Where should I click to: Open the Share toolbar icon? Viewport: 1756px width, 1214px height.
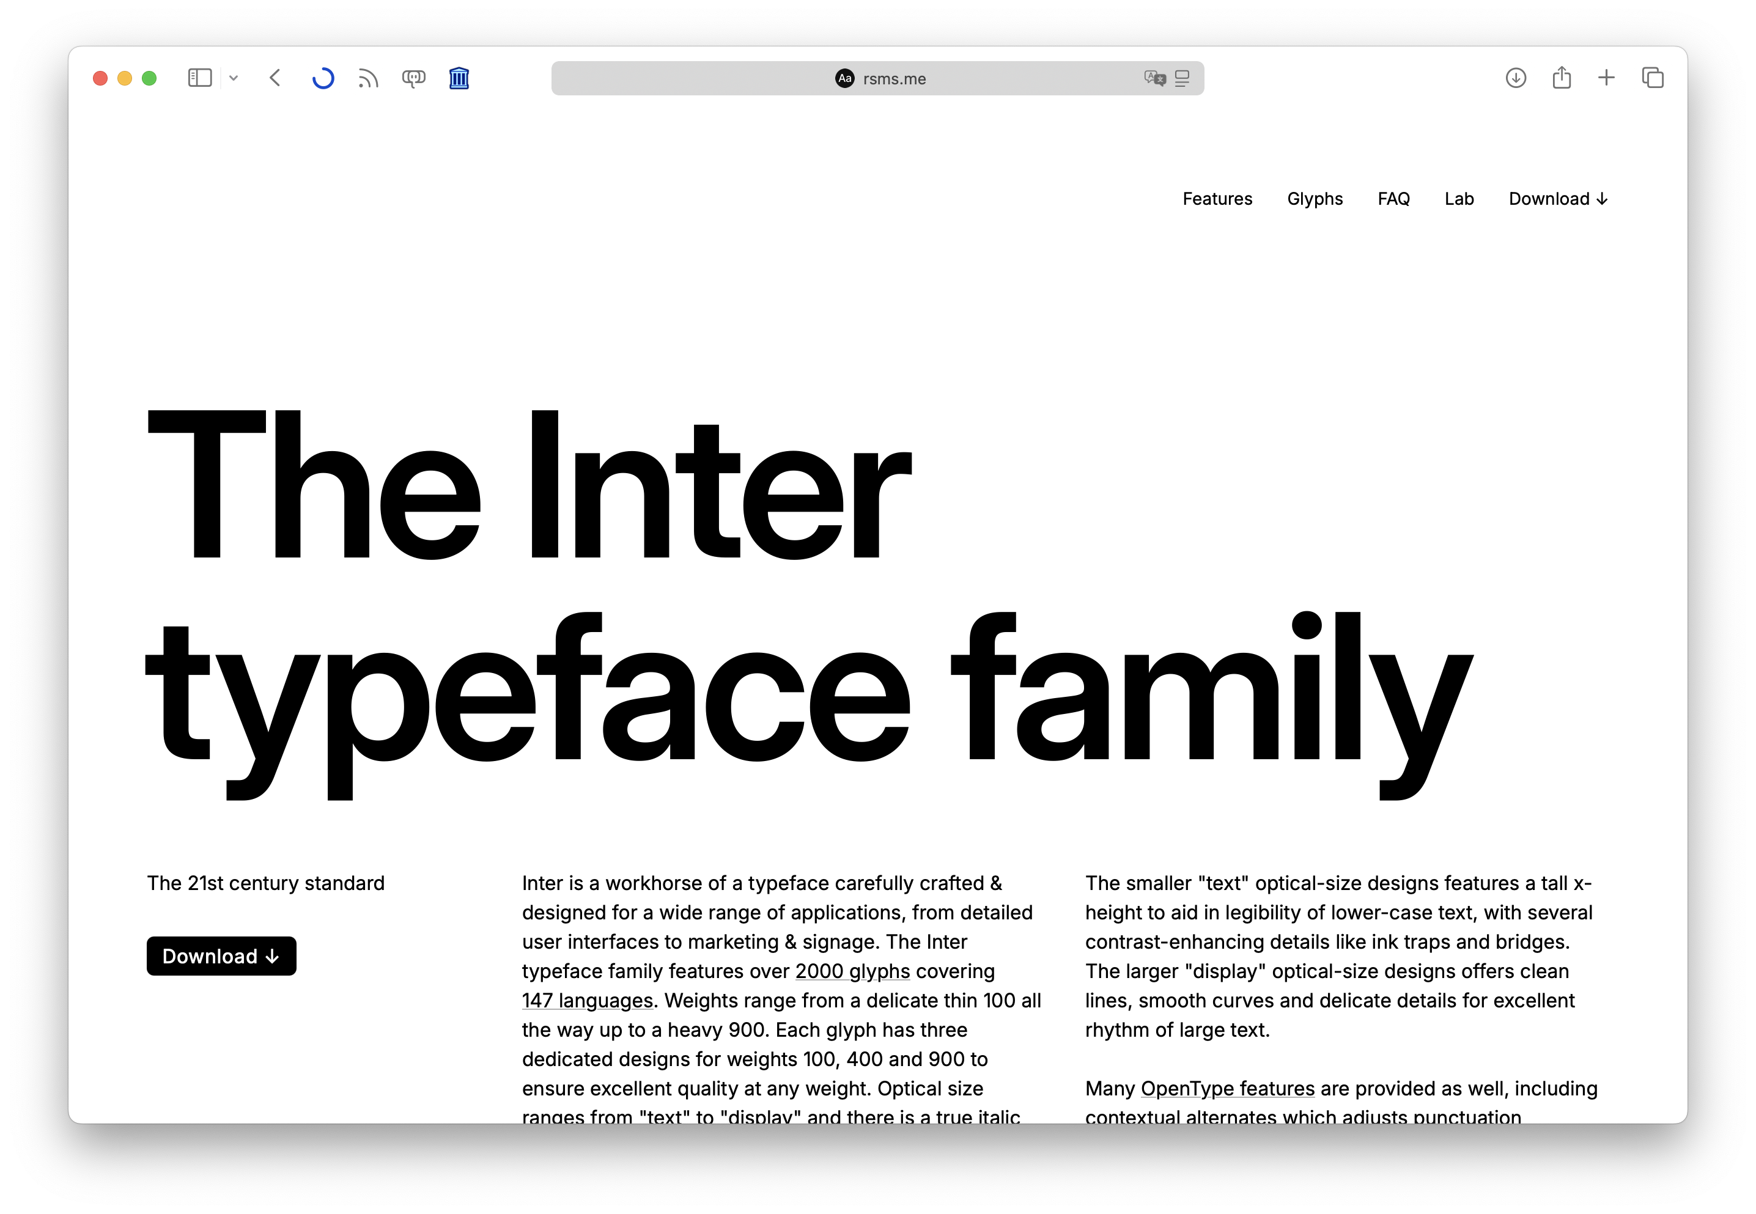coord(1561,77)
